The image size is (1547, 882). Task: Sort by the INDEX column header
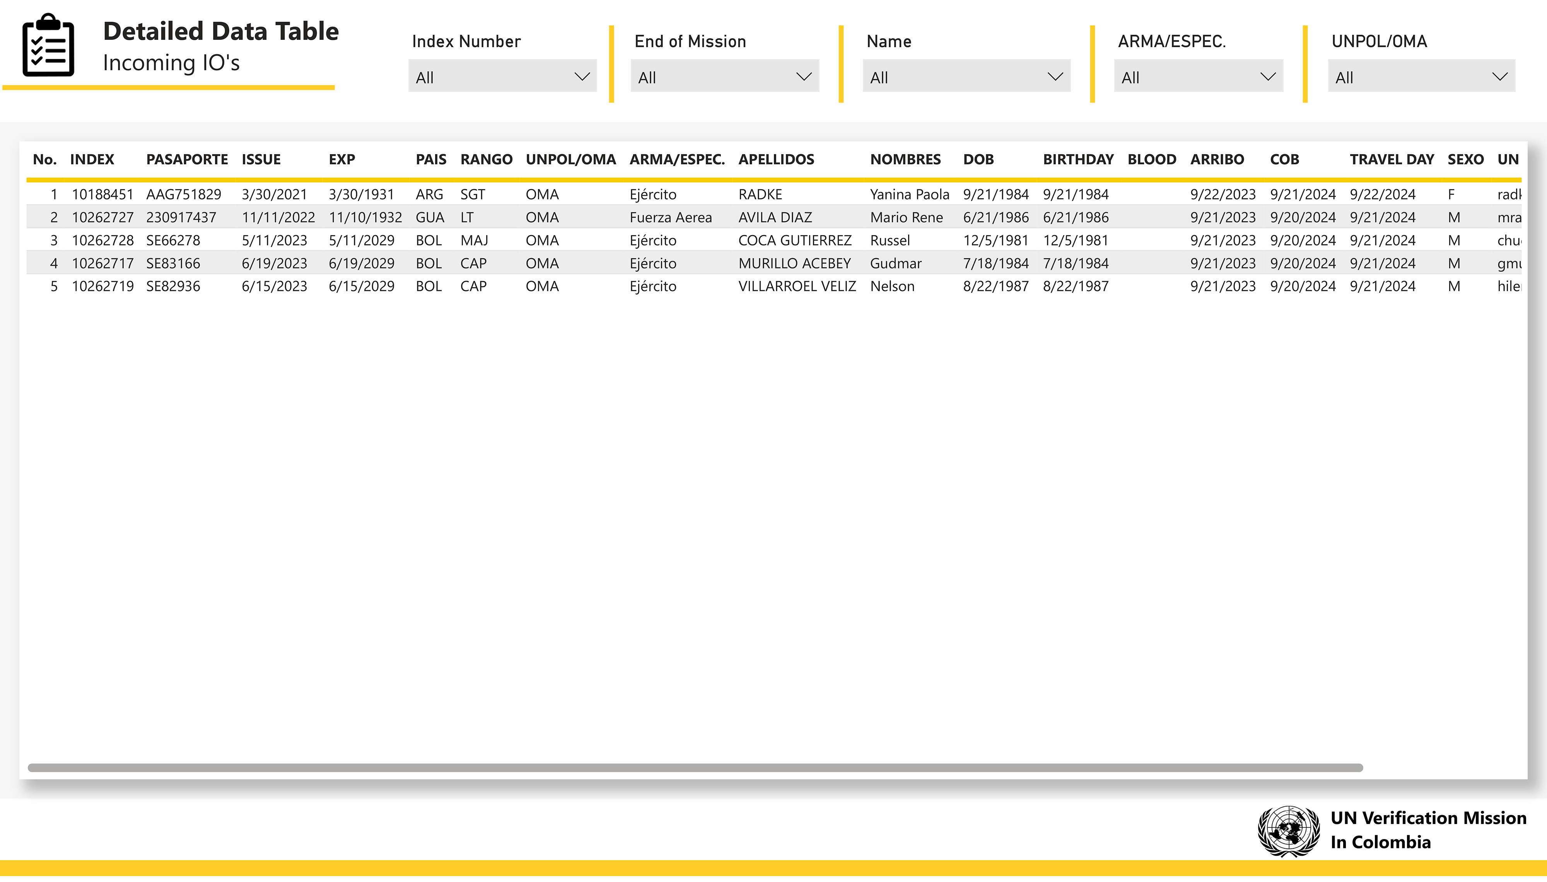[92, 159]
